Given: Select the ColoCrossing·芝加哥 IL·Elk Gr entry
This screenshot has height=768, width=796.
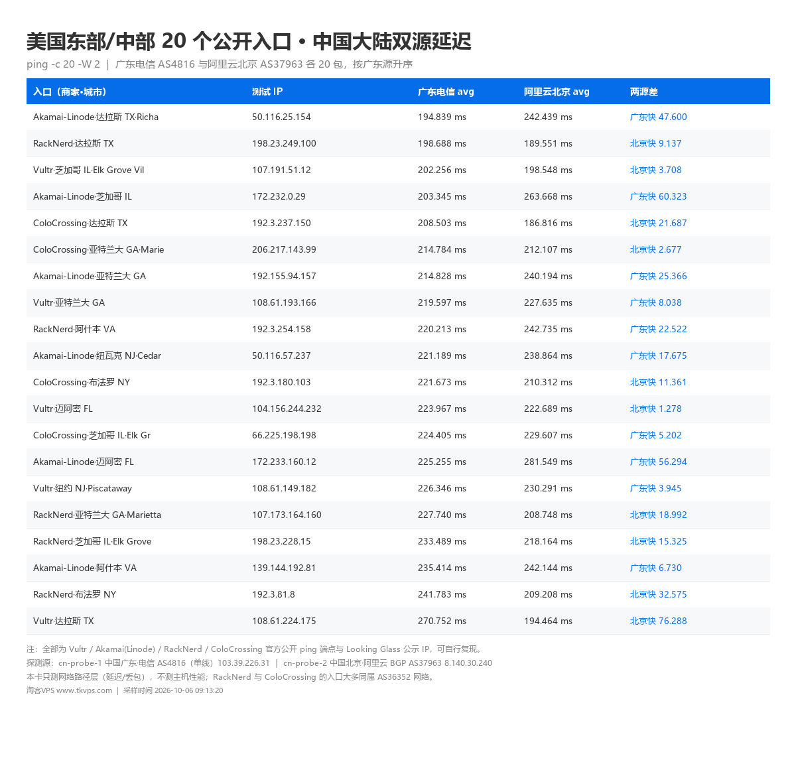Looking at the screenshot, I should (x=92, y=435).
